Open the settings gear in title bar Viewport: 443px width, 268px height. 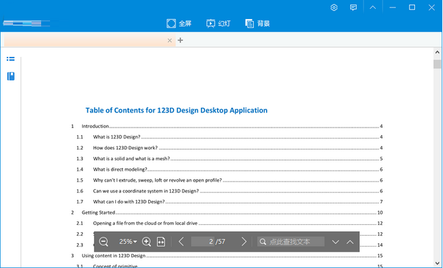pos(334,8)
